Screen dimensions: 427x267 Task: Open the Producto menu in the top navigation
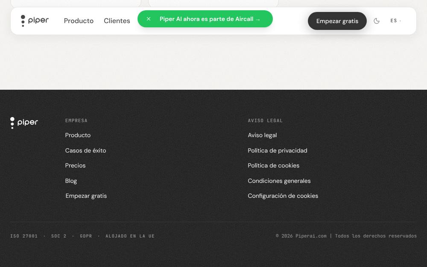79,21
